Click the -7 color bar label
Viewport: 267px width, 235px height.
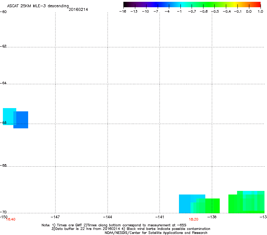click(x=156, y=12)
